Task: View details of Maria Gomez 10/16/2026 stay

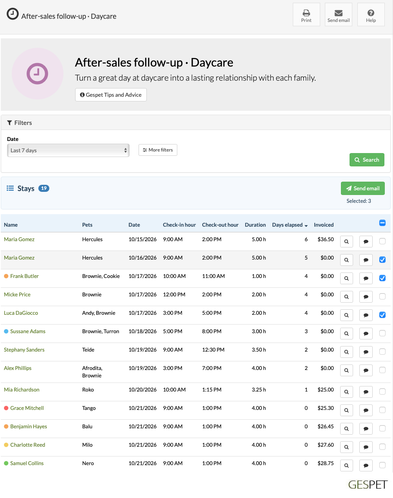Action: pos(346,260)
